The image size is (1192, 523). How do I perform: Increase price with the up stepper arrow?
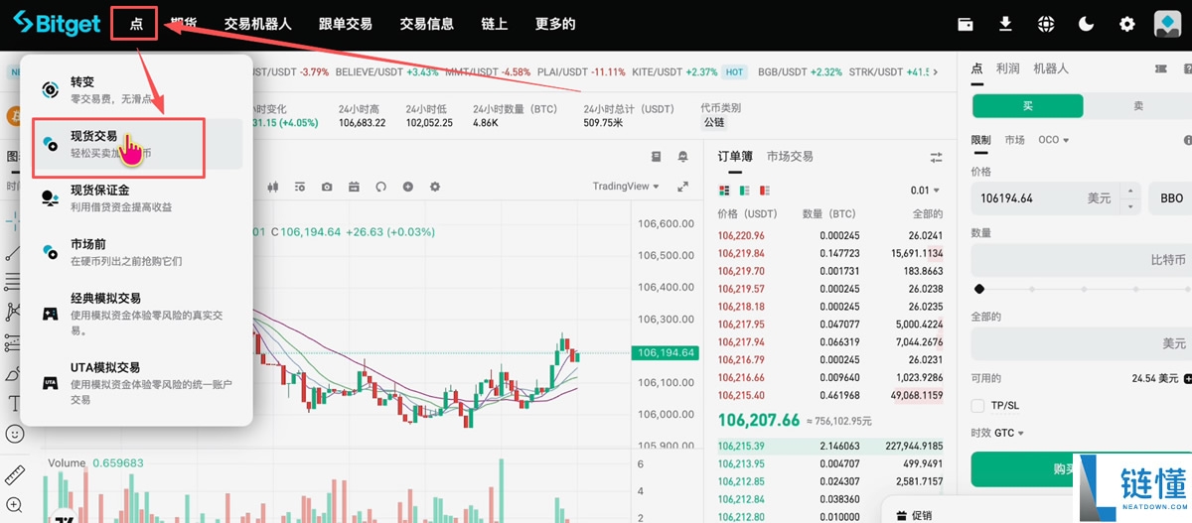coord(1130,192)
